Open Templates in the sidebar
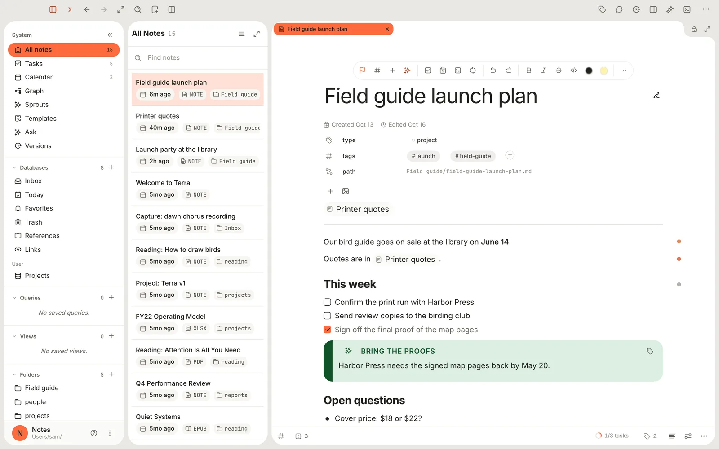This screenshot has height=449, width=719. point(64,119)
